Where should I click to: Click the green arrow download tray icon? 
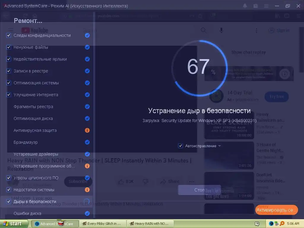tap(276, 224)
